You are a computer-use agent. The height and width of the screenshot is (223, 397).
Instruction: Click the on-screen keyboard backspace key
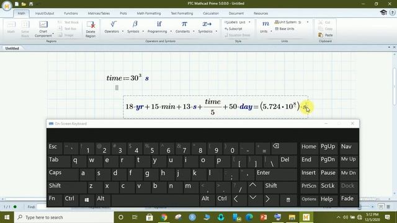click(284, 149)
